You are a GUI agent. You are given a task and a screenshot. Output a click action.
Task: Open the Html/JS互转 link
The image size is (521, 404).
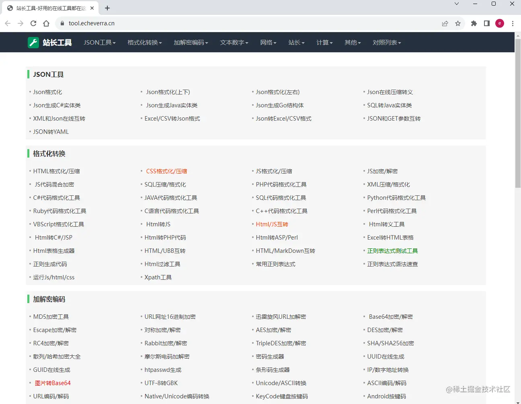tap(272, 224)
